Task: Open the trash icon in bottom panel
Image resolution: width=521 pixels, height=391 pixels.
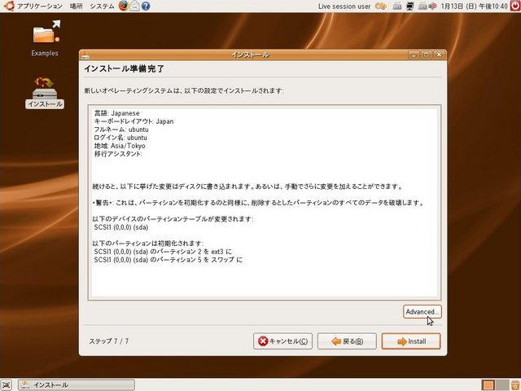Action: coord(515,384)
